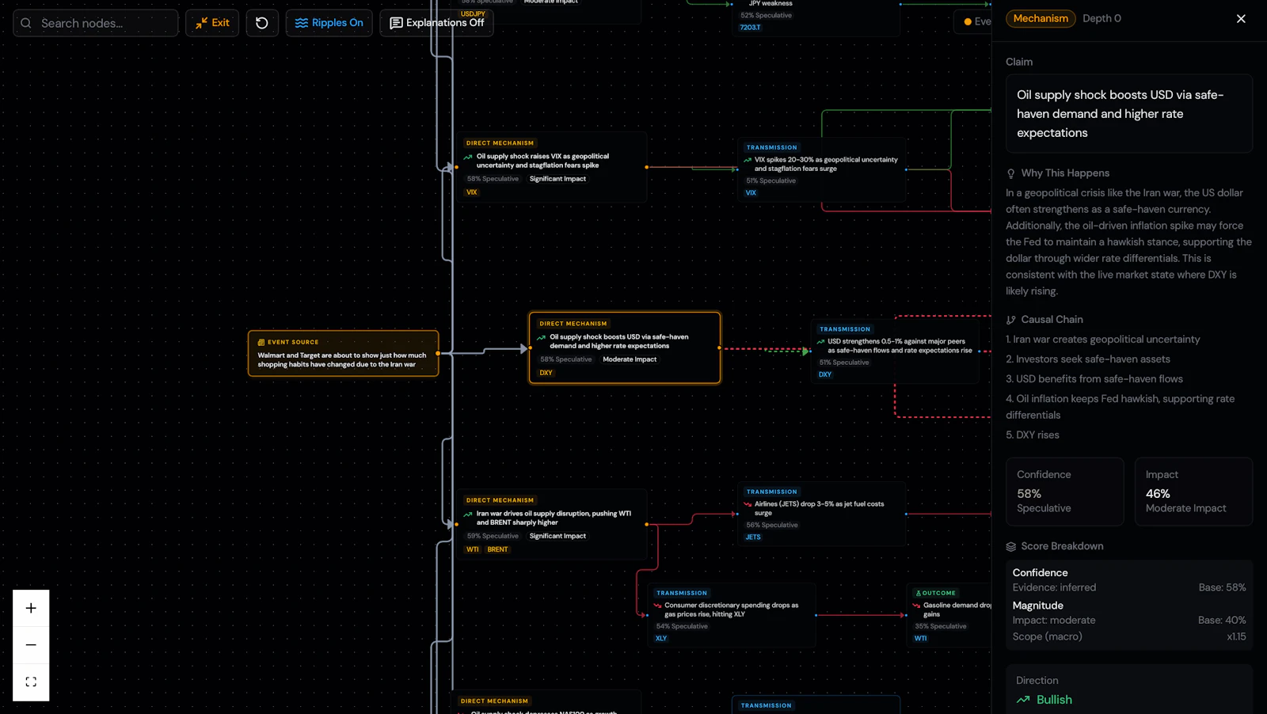Click the Depth 0 label
The height and width of the screenshot is (714, 1267).
(x=1101, y=18)
